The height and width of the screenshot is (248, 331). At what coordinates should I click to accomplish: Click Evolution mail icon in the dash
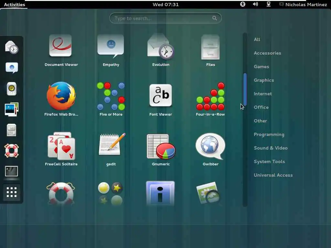(x=11, y=47)
